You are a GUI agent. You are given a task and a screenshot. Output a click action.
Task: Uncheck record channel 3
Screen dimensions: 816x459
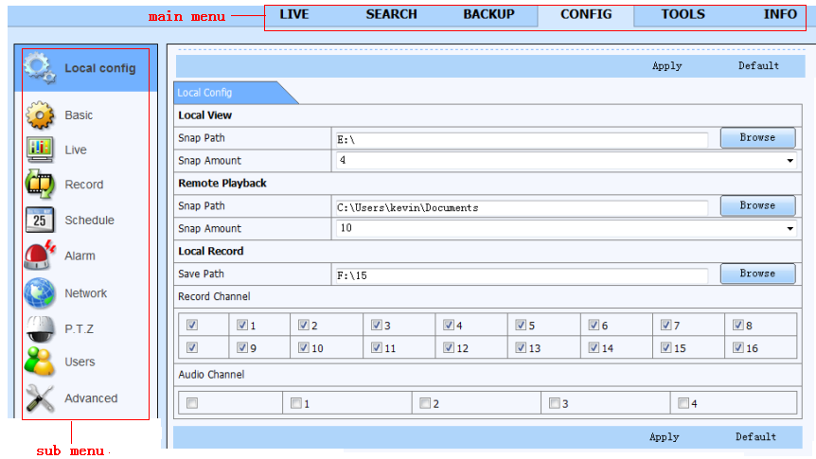(376, 325)
